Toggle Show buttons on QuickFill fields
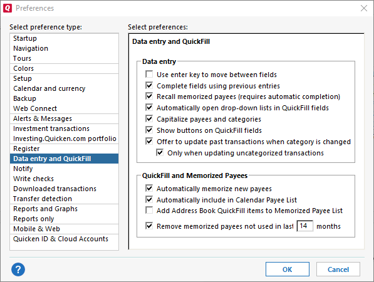 (149, 130)
